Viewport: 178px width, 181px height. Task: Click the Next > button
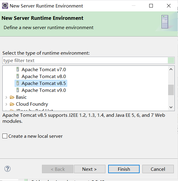click(90, 169)
